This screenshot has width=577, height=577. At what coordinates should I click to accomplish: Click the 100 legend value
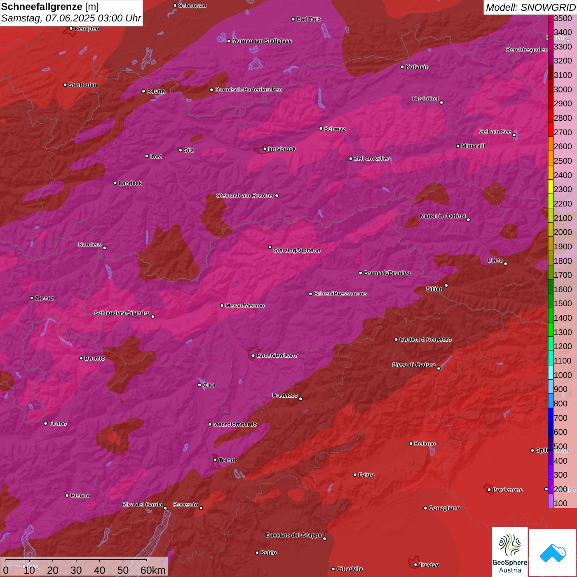[561, 503]
